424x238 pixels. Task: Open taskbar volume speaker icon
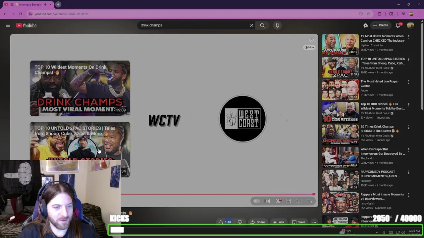pos(403,233)
